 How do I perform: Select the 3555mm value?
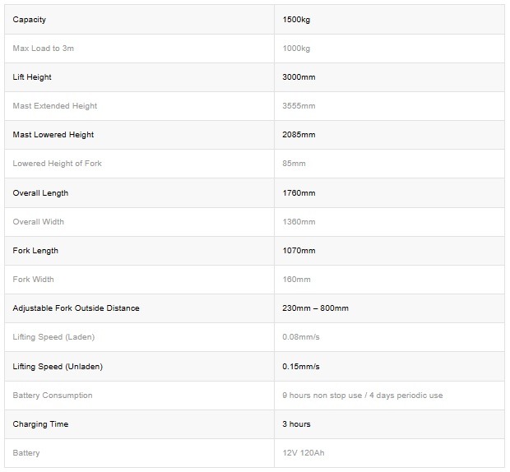(299, 106)
